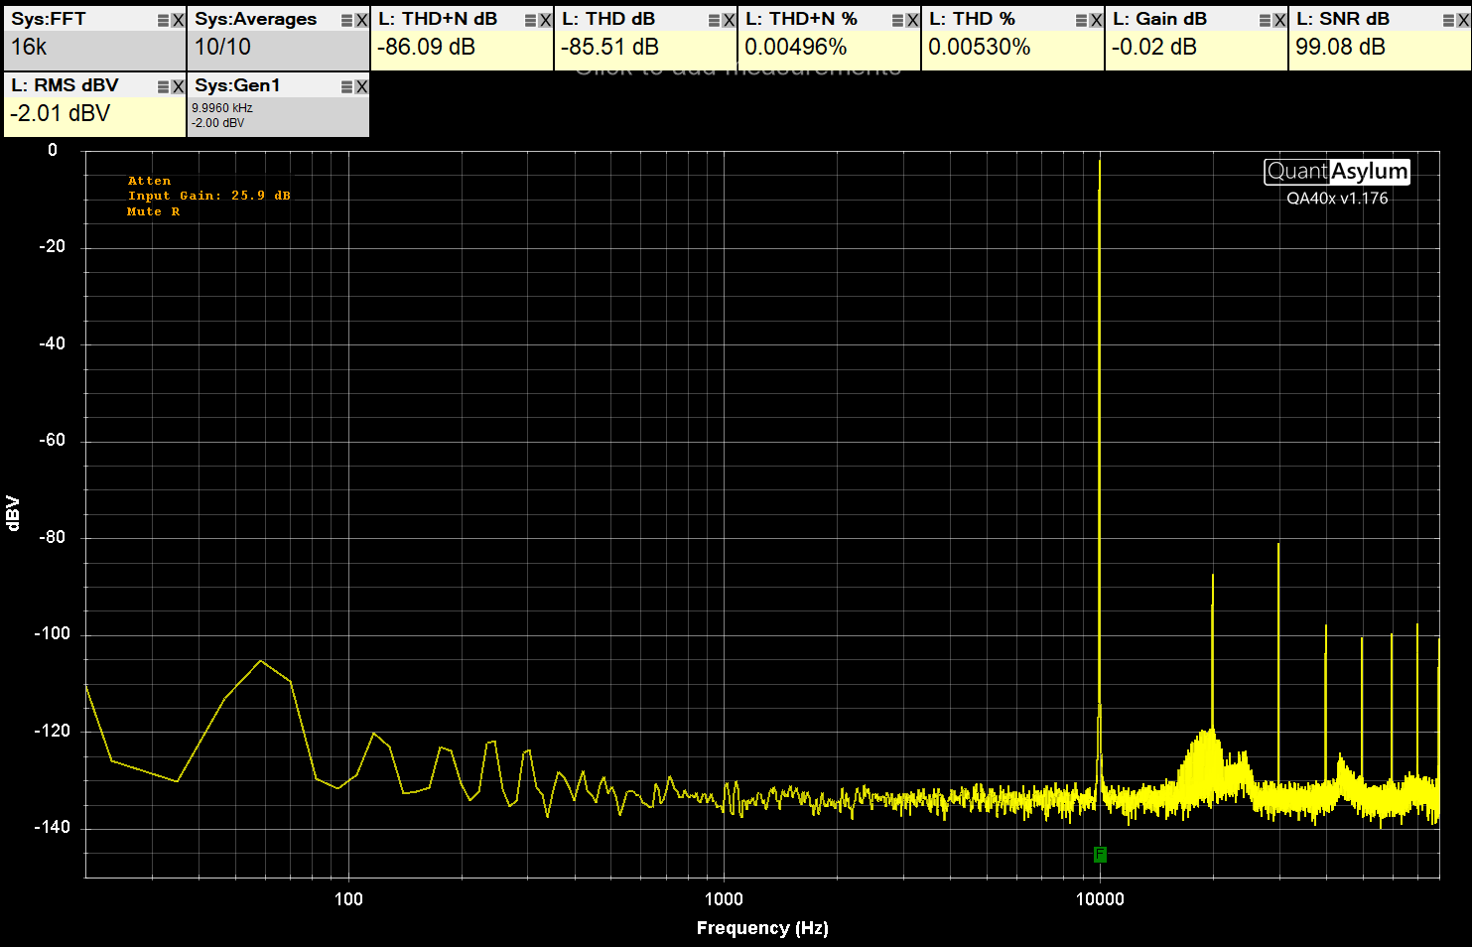Click the Mute R status label

(x=153, y=211)
